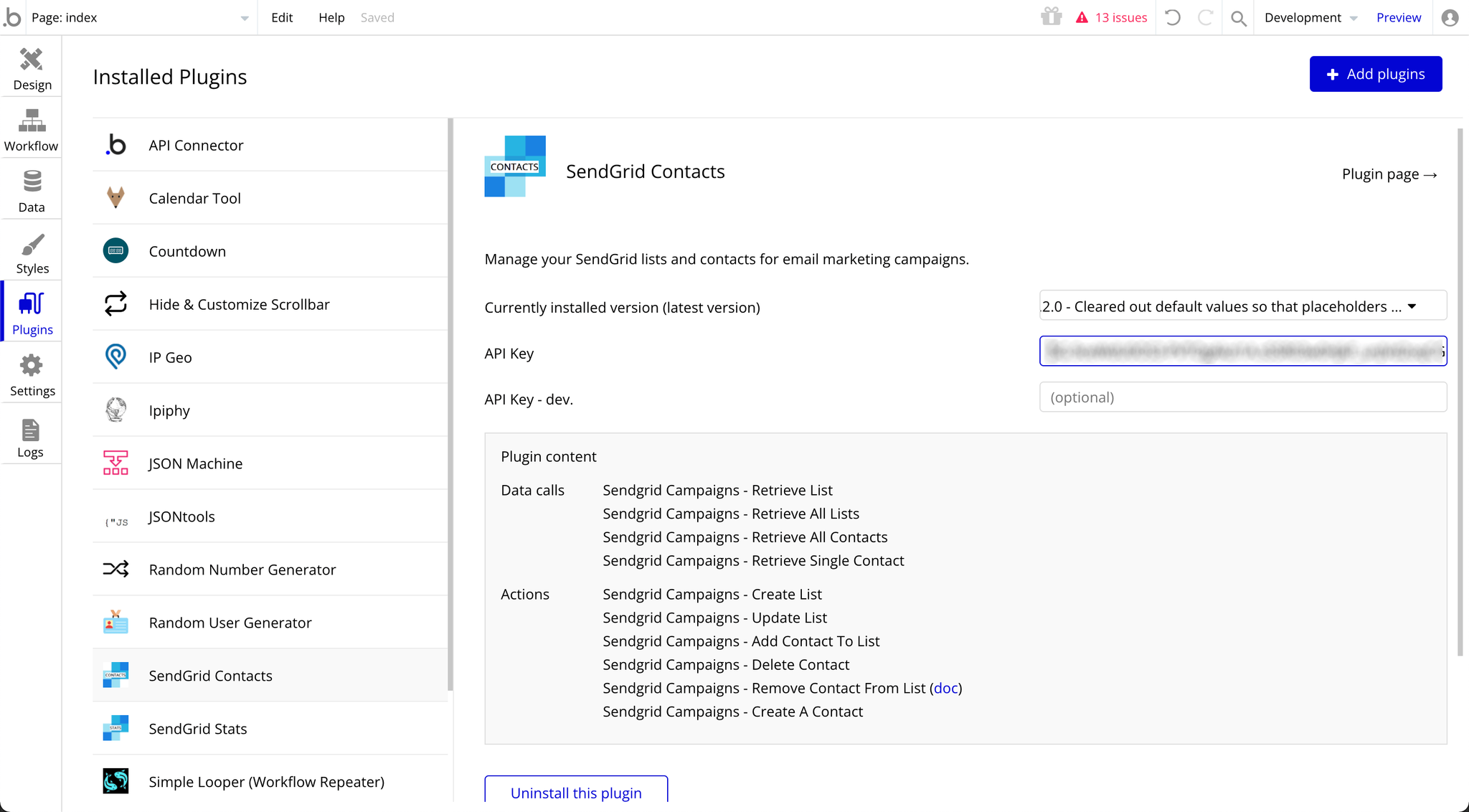Click the 'Sendgrid Campaigns - Retrieve List' text
The image size is (1469, 812).
717,490
